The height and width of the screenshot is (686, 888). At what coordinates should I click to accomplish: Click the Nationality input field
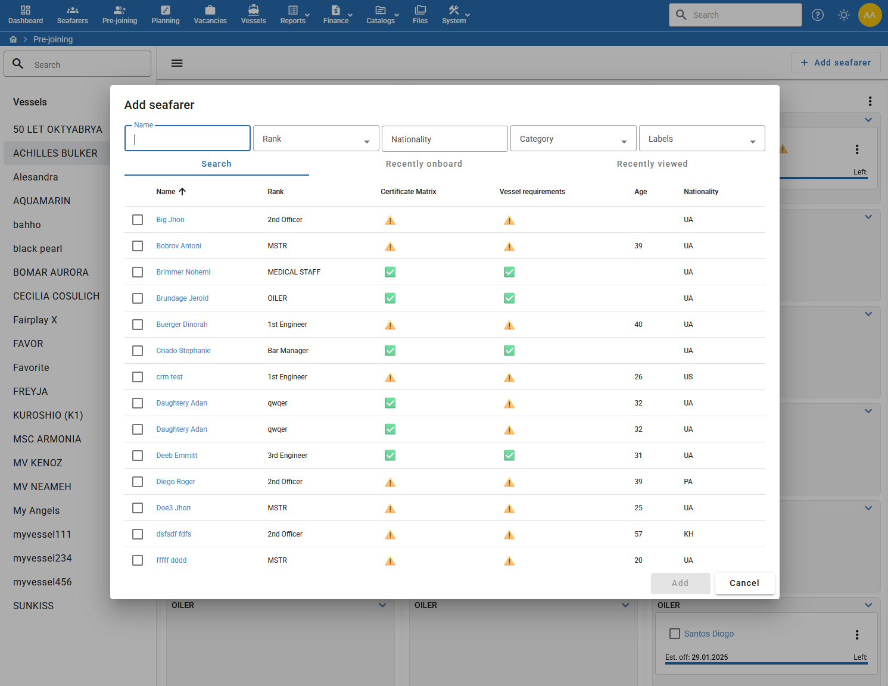point(445,139)
